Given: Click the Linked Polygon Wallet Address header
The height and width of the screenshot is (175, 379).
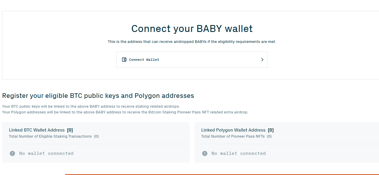Looking at the screenshot, I should point(233,130).
